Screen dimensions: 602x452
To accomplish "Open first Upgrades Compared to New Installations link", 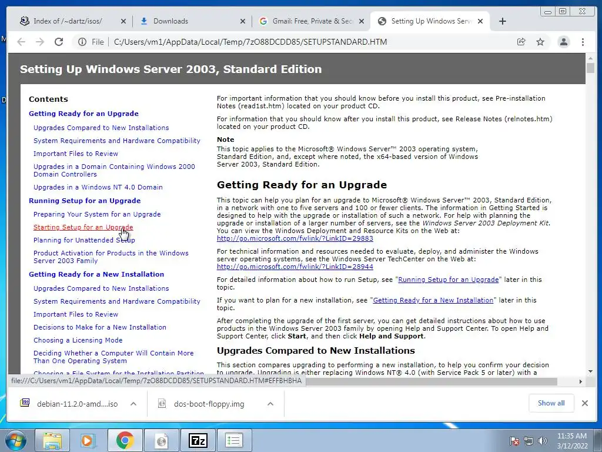I will point(101,128).
